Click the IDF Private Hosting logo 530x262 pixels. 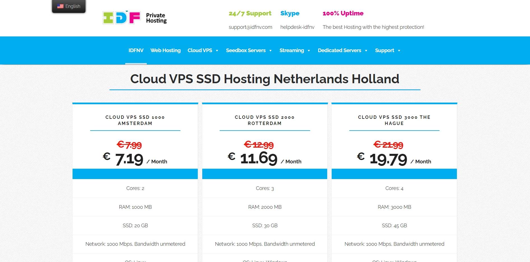click(134, 18)
